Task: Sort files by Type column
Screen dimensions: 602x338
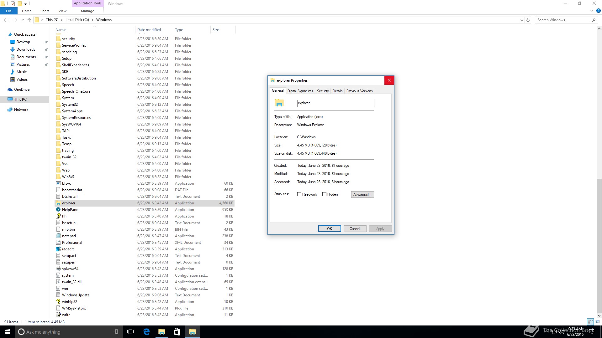Action: [191, 30]
